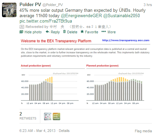Screen dimensions: 155x136
Task: Click the Details link beside the timestamp
Action: 64,131
